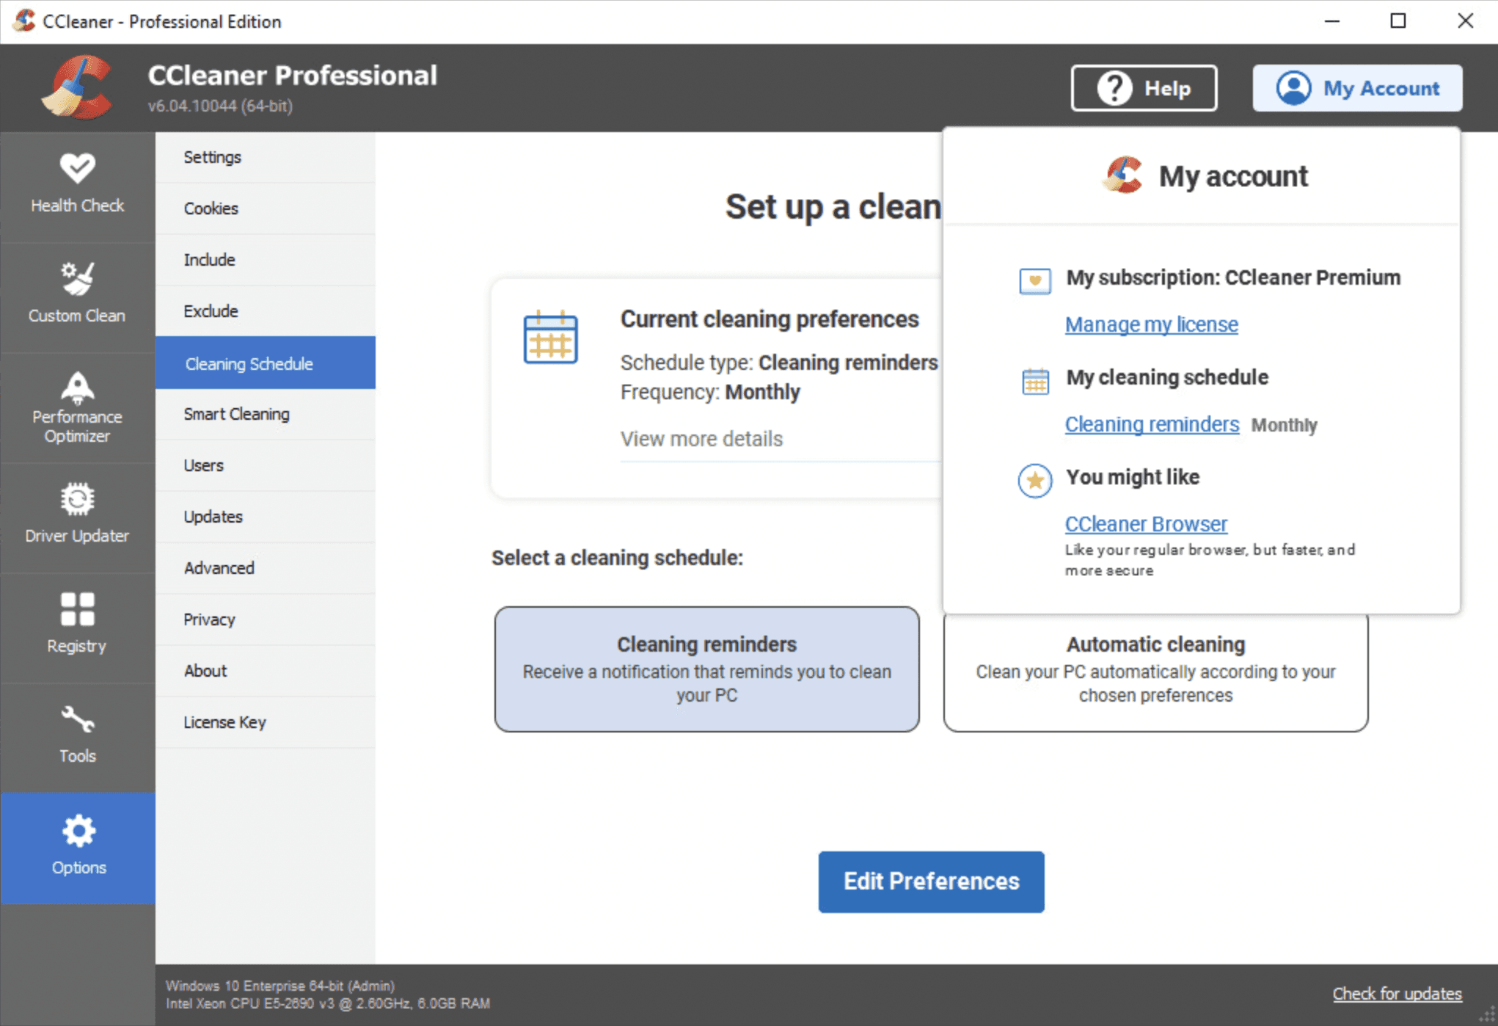
Task: Click Check for updates link
Action: [x=1396, y=994]
